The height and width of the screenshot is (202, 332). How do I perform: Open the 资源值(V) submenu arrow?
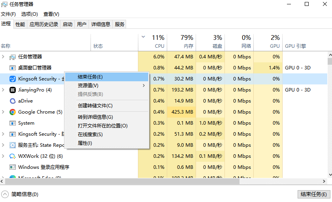pyautogui.click(x=144, y=85)
